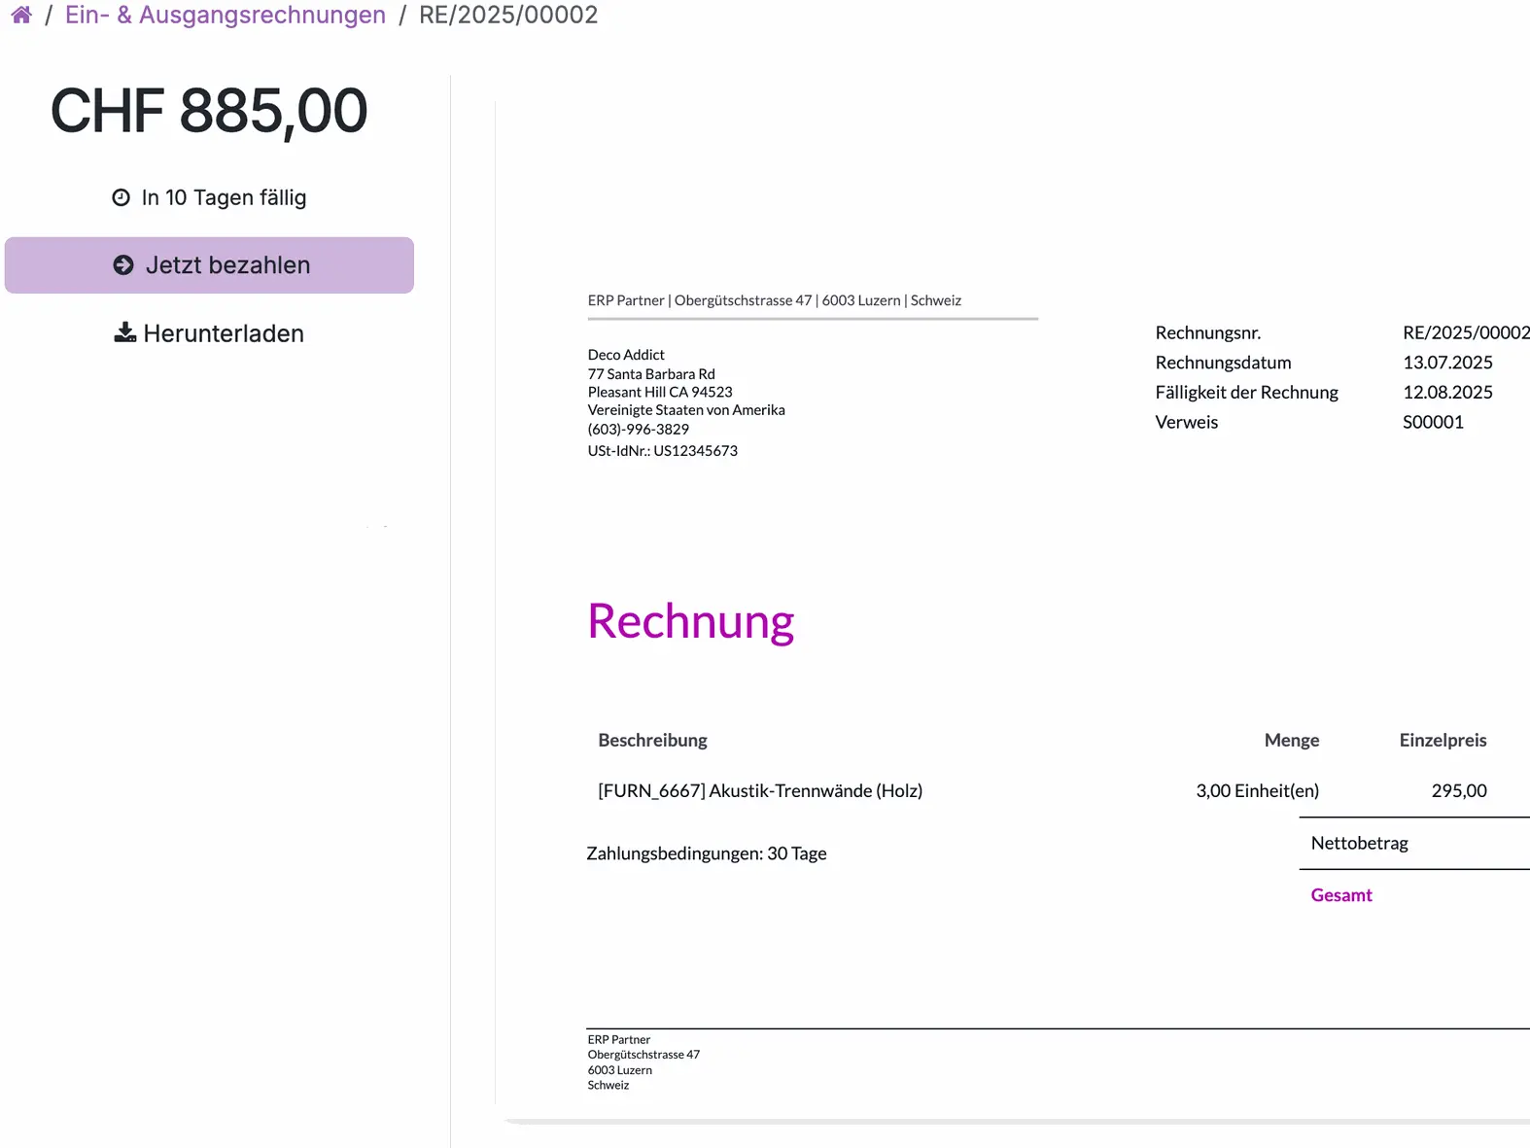Expand the Gesamt totals row

[1341, 894]
